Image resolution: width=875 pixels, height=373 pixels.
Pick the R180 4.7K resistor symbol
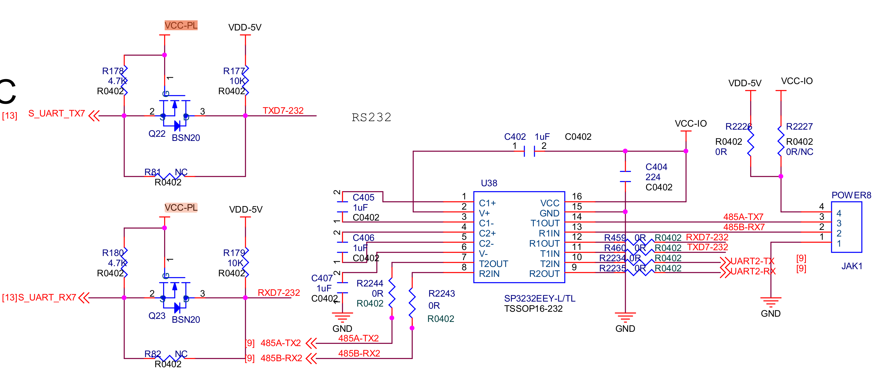coord(124,263)
